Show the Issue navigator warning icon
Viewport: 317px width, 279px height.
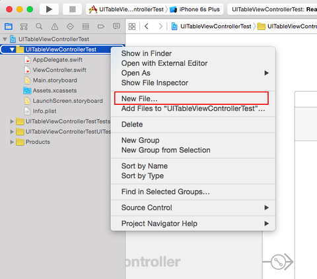click(55, 26)
